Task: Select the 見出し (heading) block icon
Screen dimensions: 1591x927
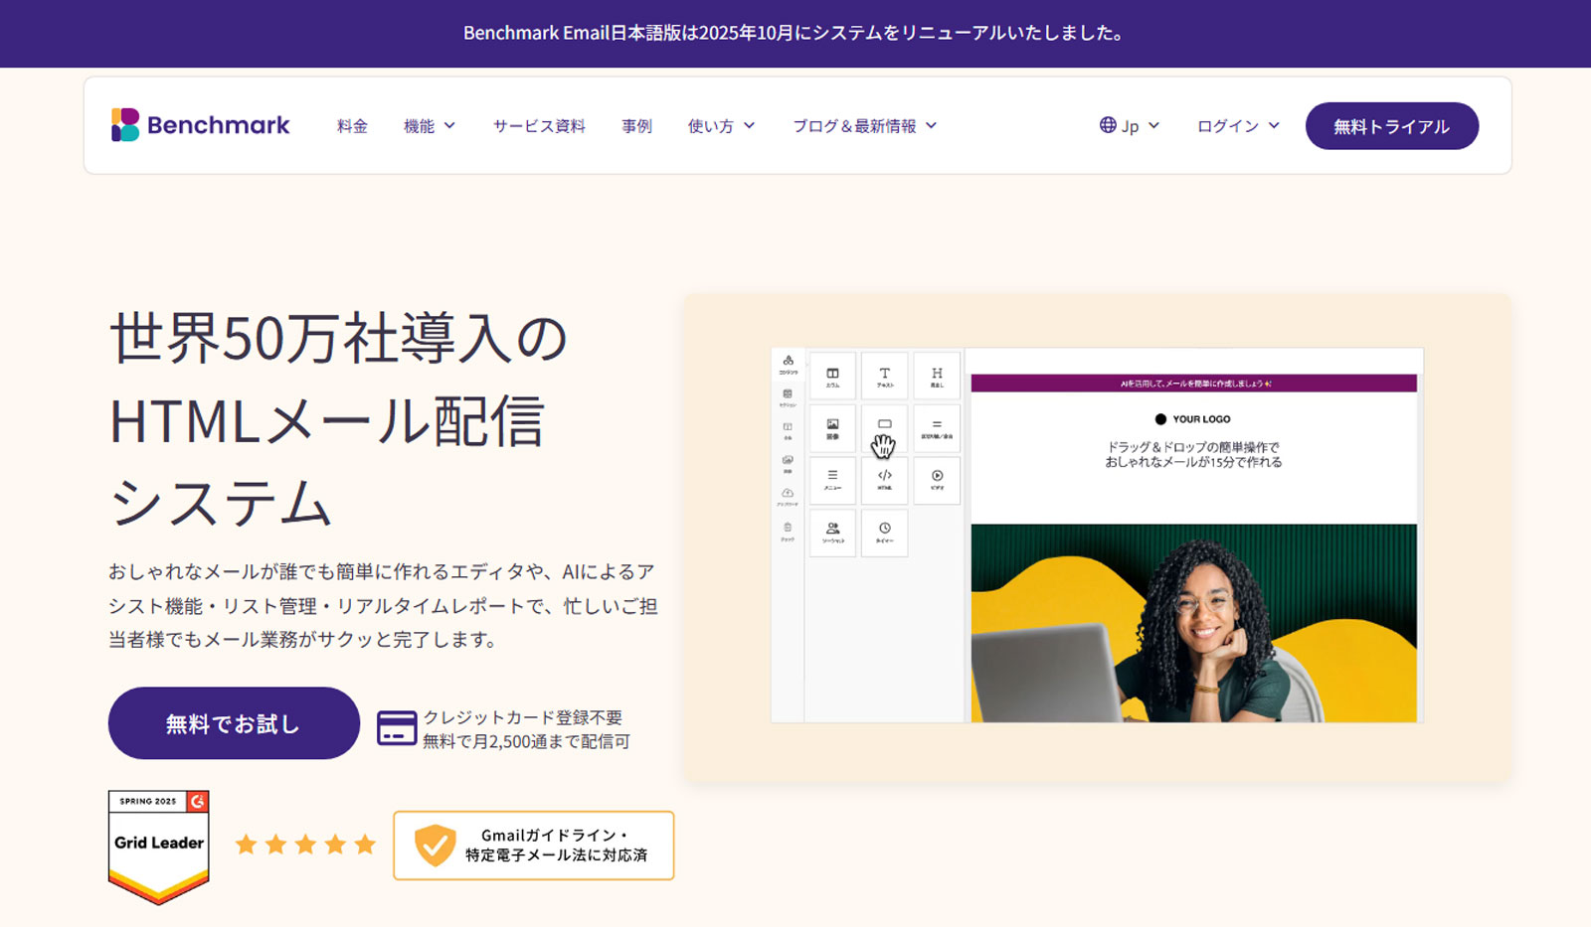Action: pos(935,376)
